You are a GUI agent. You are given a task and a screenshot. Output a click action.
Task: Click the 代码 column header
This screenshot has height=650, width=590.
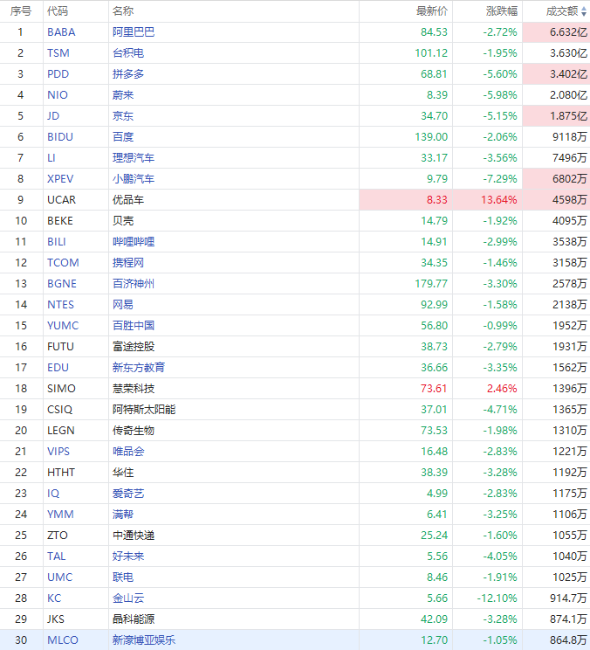pyautogui.click(x=58, y=11)
